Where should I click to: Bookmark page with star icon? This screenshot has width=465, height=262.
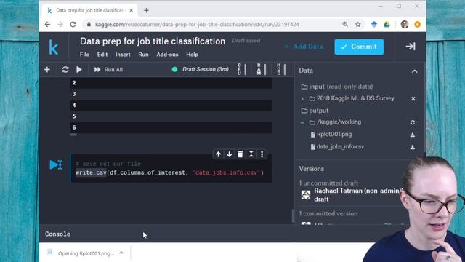(x=358, y=24)
